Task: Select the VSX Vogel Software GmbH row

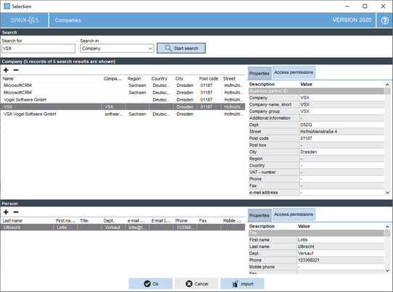Action: click(x=123, y=114)
